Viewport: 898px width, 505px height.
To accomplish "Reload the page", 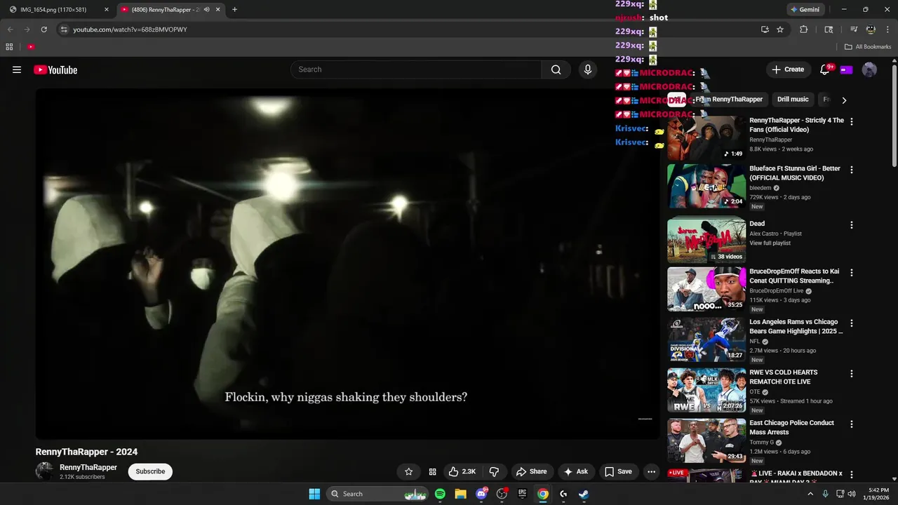I will [43, 29].
